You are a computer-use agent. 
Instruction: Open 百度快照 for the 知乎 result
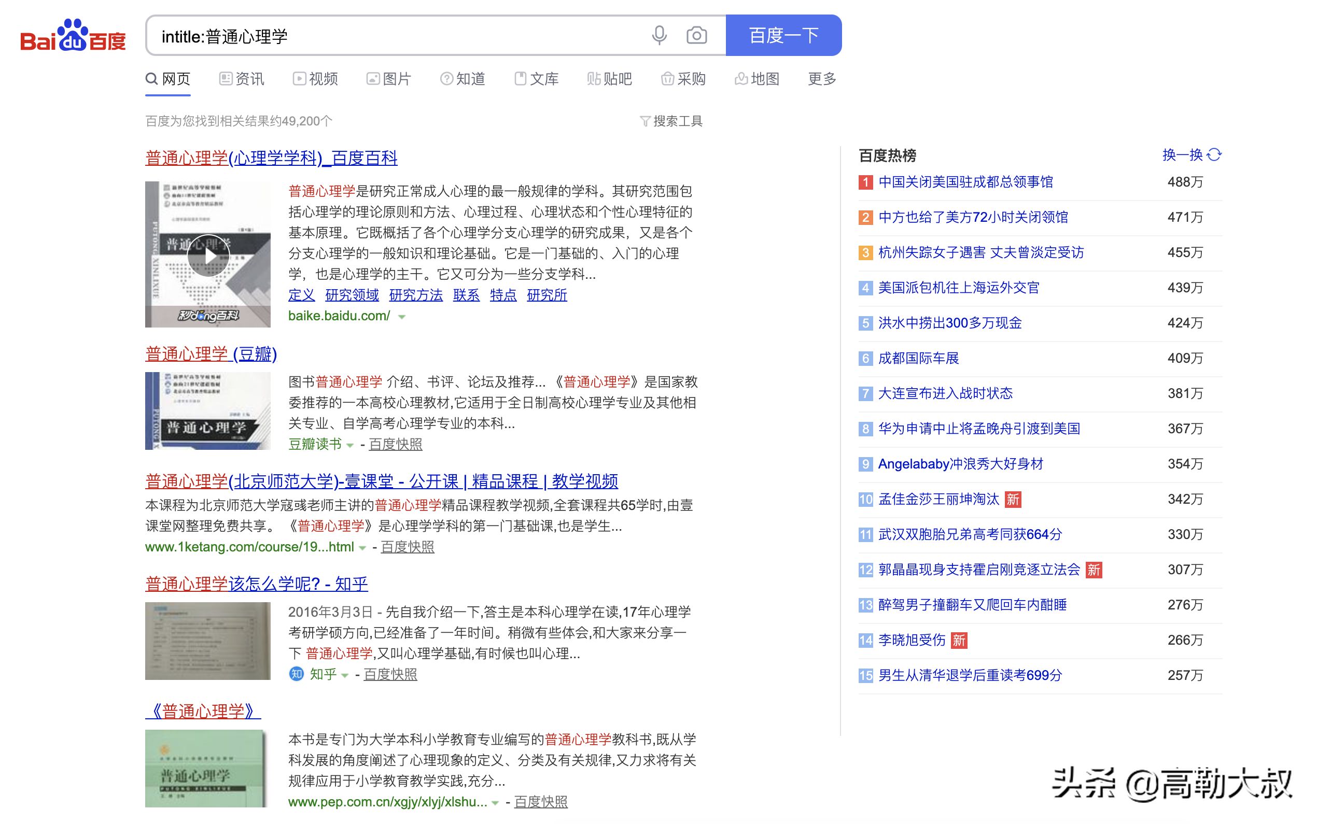pyautogui.click(x=390, y=675)
